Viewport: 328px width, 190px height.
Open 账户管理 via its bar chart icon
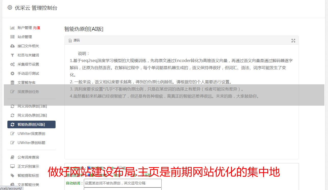[12, 28]
